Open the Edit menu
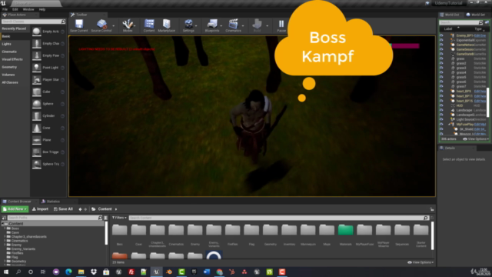Image resolution: width=492 pixels, height=277 pixels. click(15, 9)
